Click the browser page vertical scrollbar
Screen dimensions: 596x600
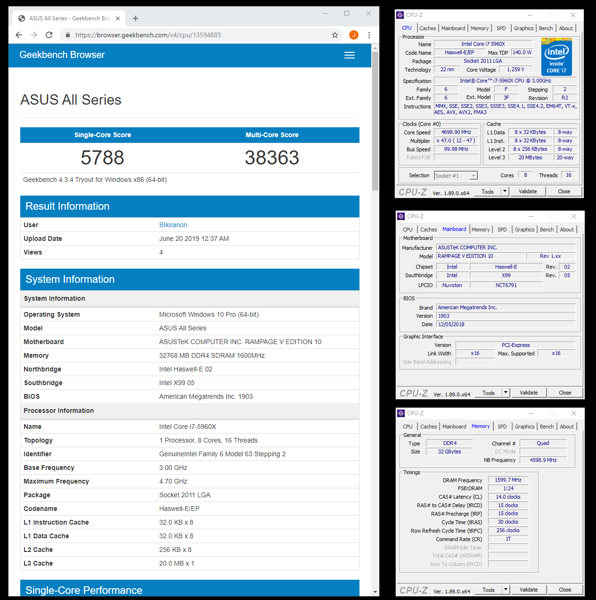(375, 121)
